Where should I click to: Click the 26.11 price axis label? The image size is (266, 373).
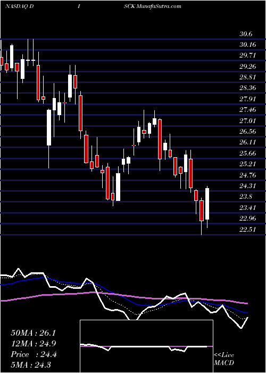[247, 142]
